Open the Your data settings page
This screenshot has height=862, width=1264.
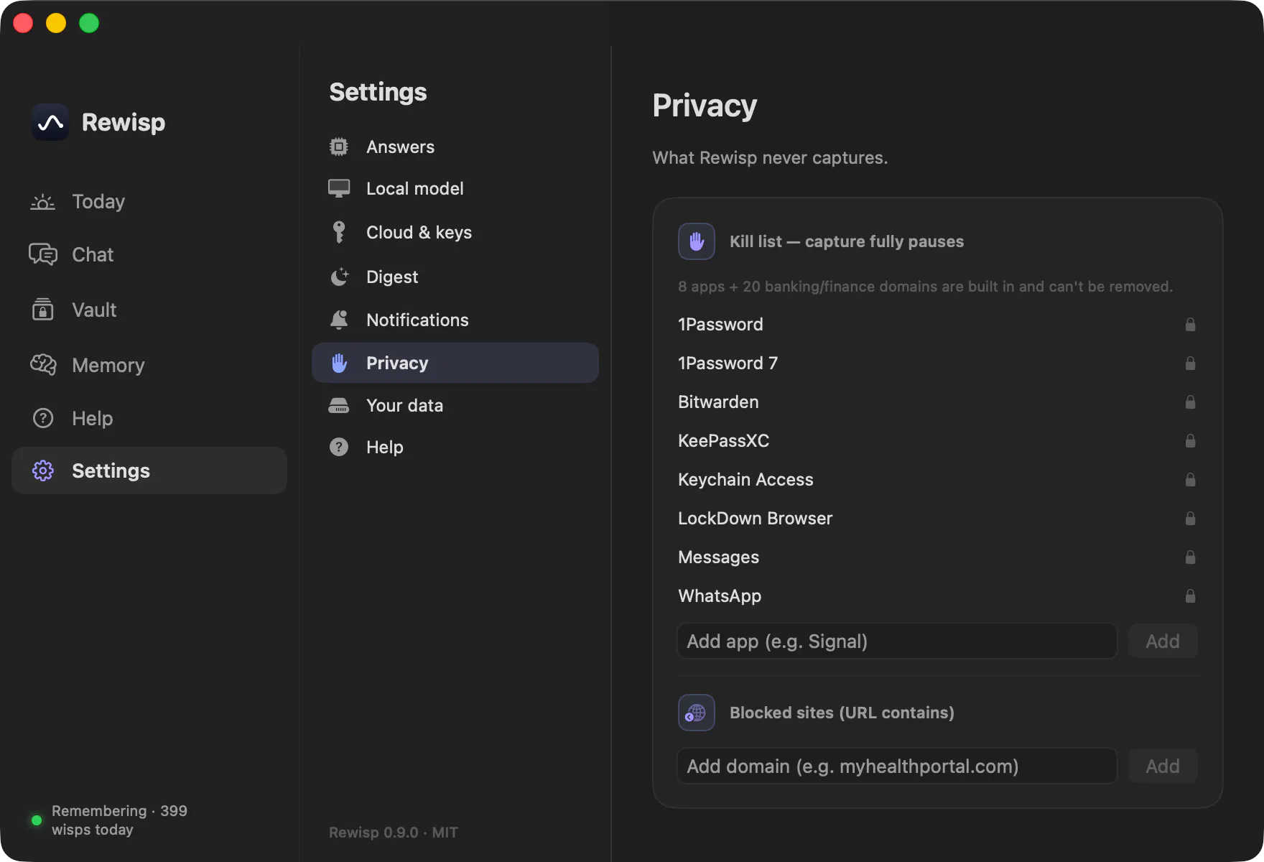pyautogui.click(x=455, y=405)
